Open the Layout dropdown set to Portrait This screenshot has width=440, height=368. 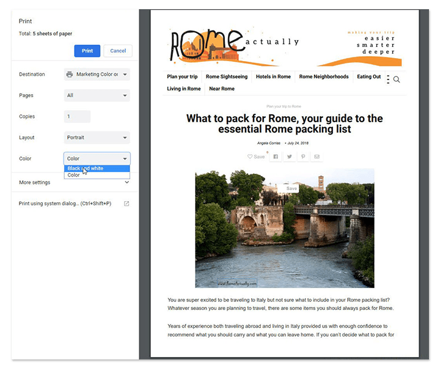click(x=97, y=138)
